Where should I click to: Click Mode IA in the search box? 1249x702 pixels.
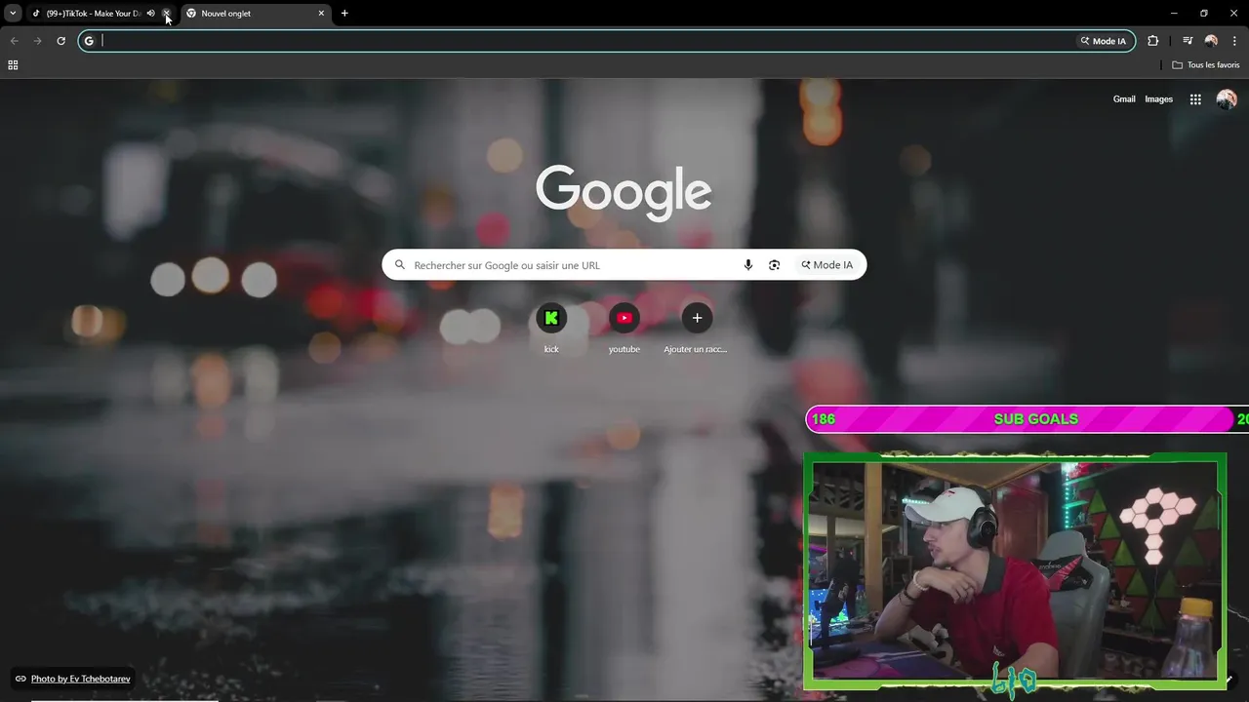click(x=826, y=265)
